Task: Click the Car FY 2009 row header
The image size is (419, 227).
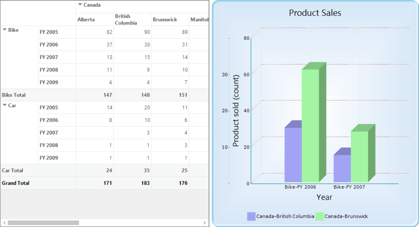Action: coord(57,158)
